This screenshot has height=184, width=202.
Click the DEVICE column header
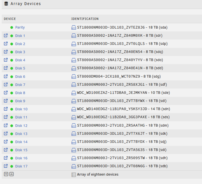[x=10, y=19]
